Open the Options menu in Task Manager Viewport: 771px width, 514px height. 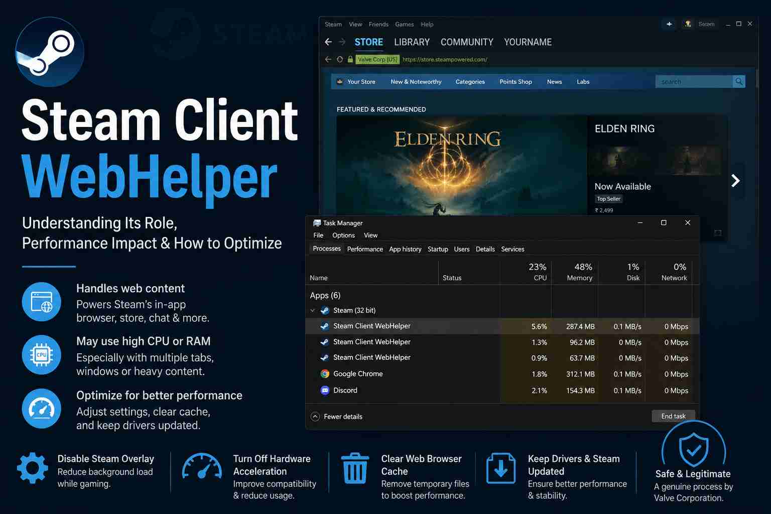pos(343,235)
